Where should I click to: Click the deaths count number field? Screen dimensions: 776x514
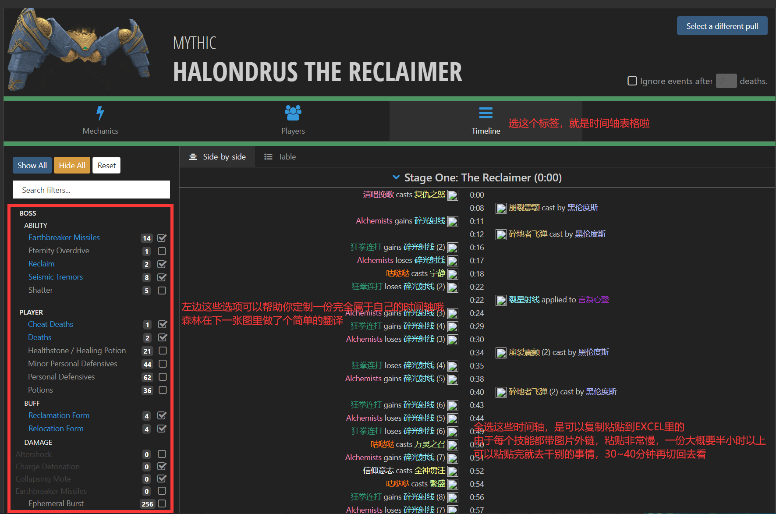click(x=726, y=81)
